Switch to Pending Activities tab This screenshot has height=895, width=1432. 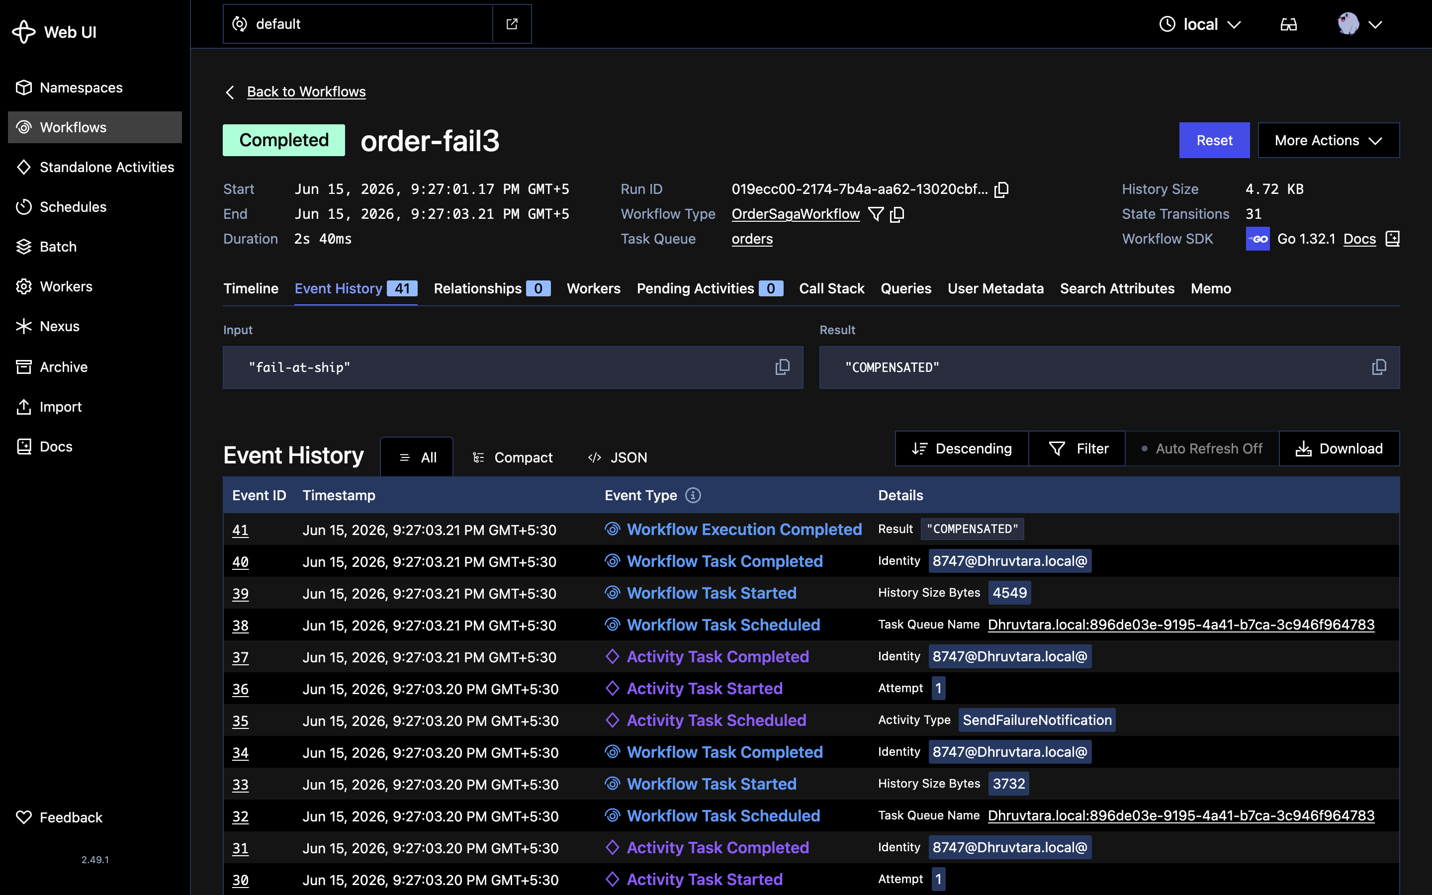point(710,288)
